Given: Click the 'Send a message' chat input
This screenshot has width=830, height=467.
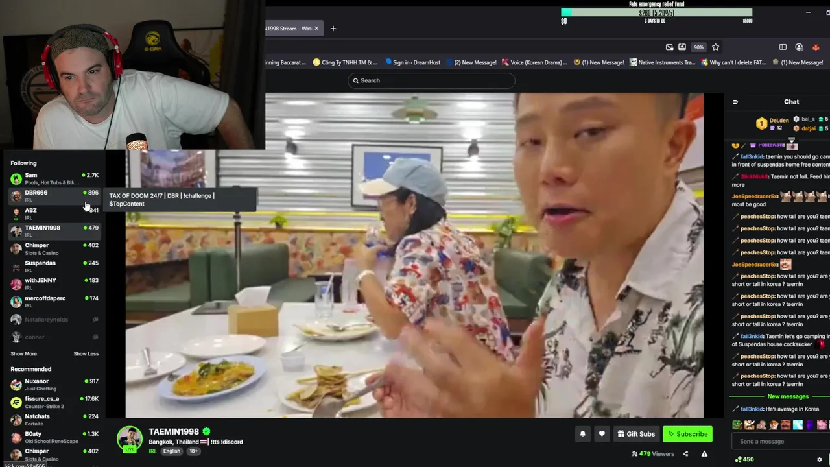Looking at the screenshot, I should coord(780,442).
